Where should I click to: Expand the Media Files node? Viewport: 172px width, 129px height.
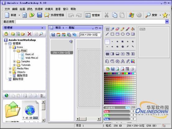click(x=10, y=69)
